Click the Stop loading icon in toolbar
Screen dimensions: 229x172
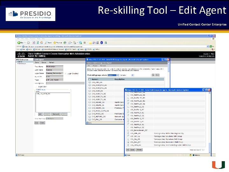point(34,43)
